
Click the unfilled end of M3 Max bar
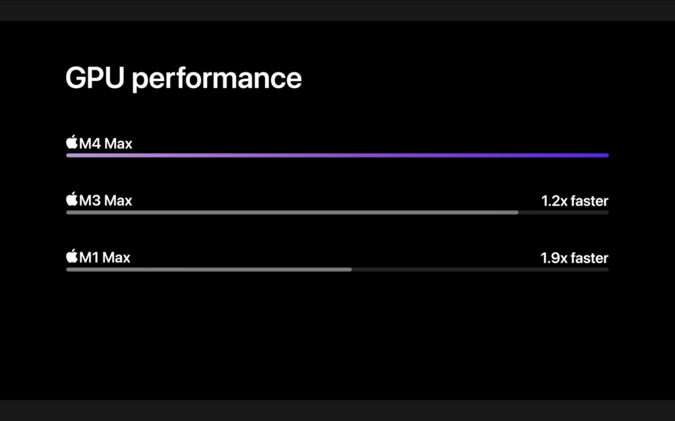[564, 212]
